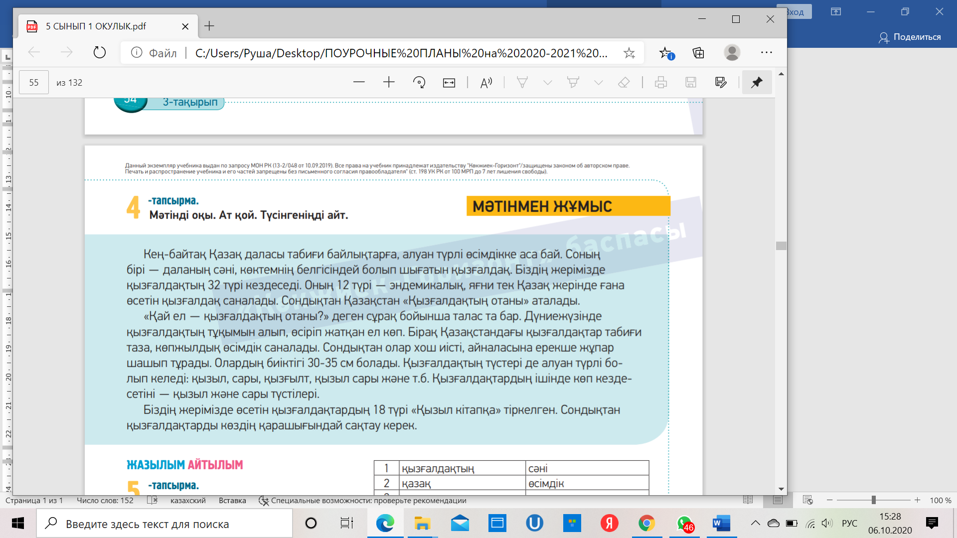The height and width of the screenshot is (538, 957).
Task: Show hidden system tray icons
Action: point(756,523)
